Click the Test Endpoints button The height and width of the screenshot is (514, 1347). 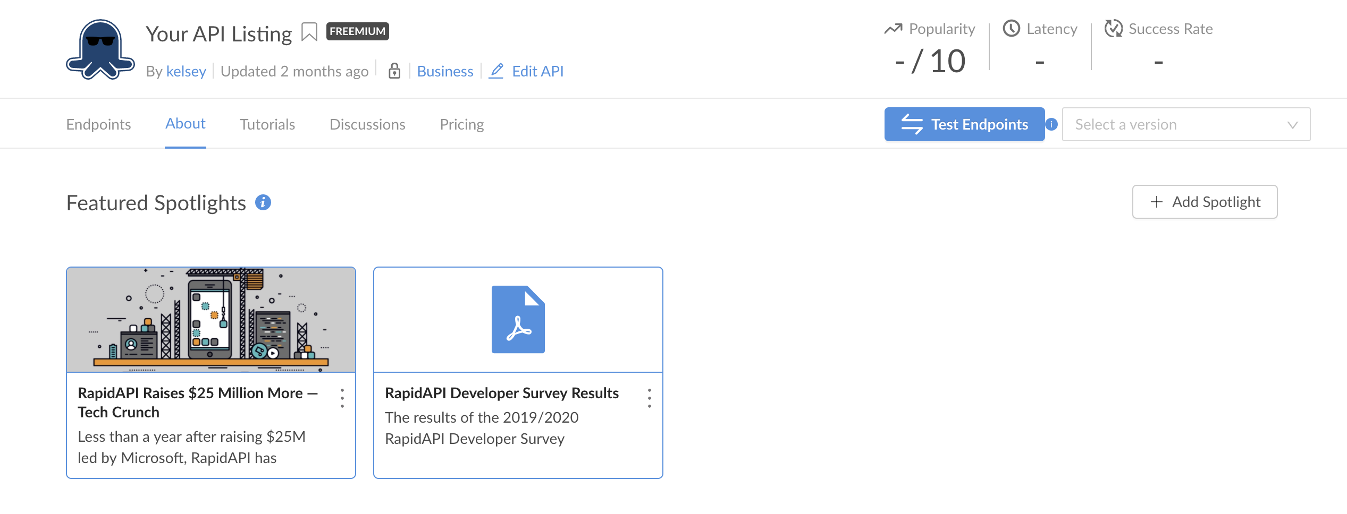(964, 124)
